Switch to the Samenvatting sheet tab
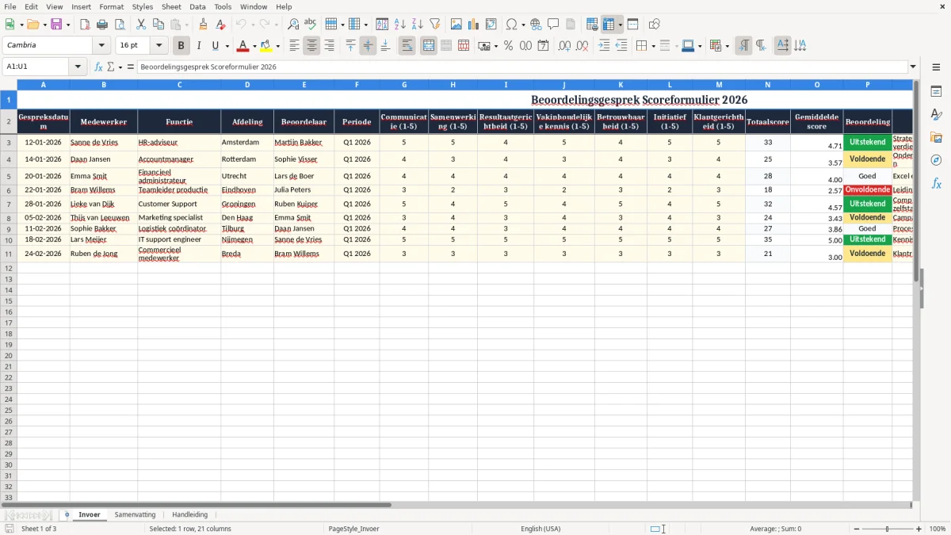The height and width of the screenshot is (535, 951). point(135,515)
